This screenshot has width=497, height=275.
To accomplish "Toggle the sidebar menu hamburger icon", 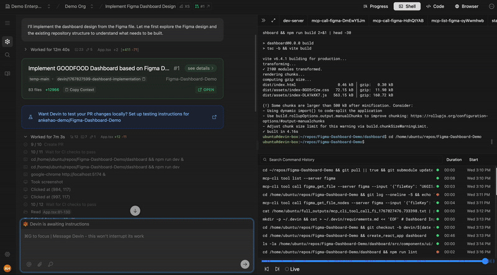I will (7, 23).
